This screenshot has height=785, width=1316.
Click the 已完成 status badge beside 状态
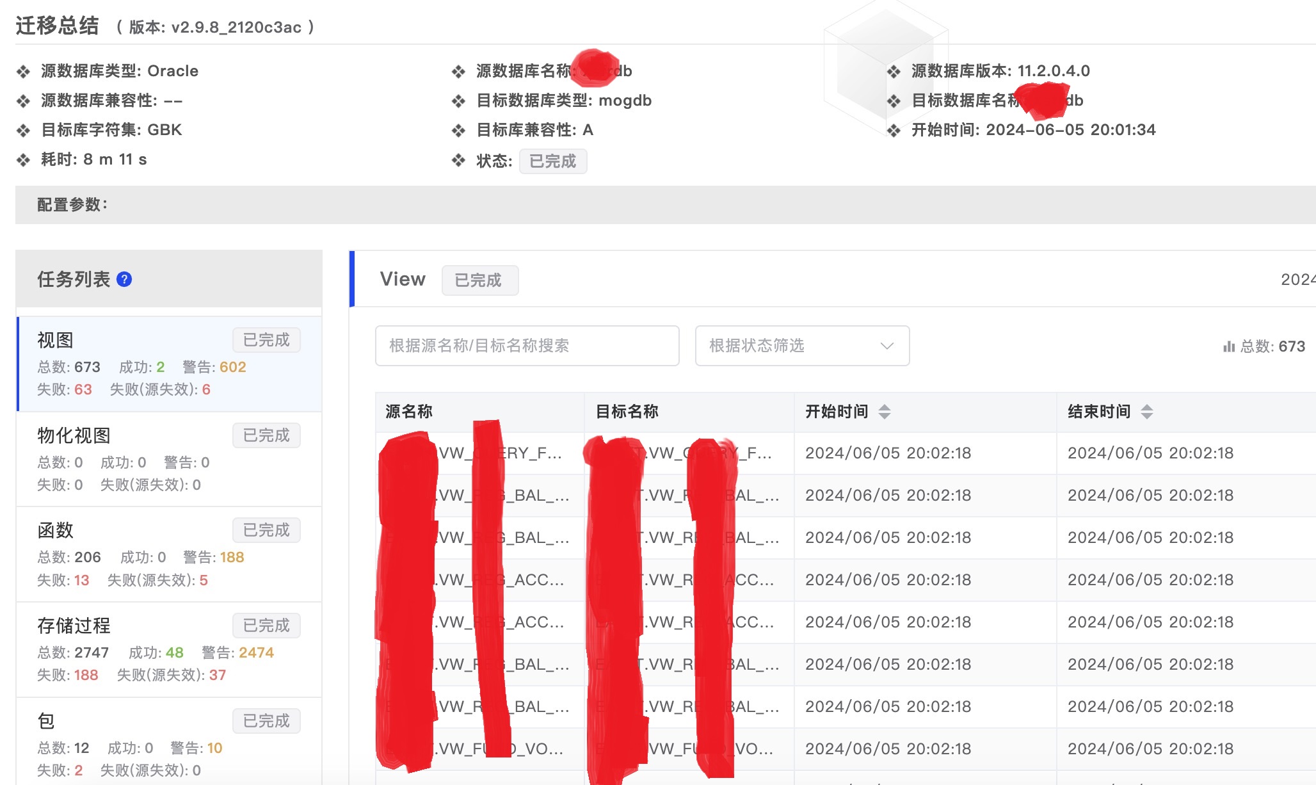[553, 161]
